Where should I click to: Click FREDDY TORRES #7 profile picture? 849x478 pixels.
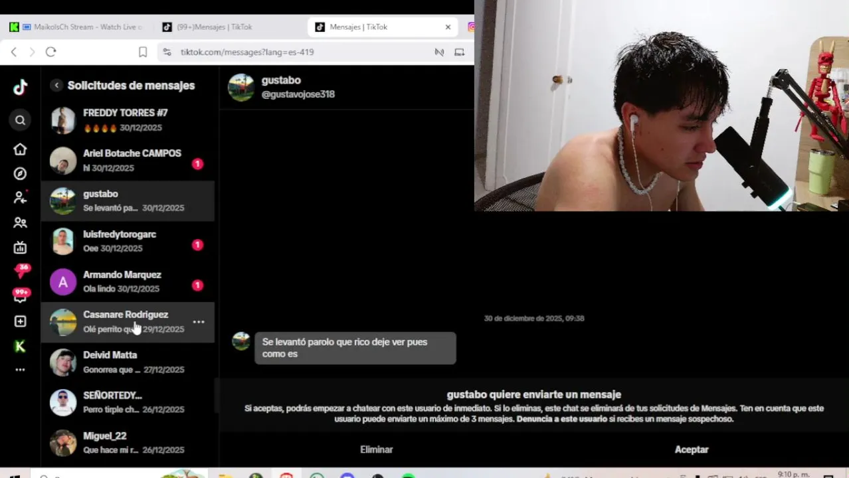coord(63,120)
